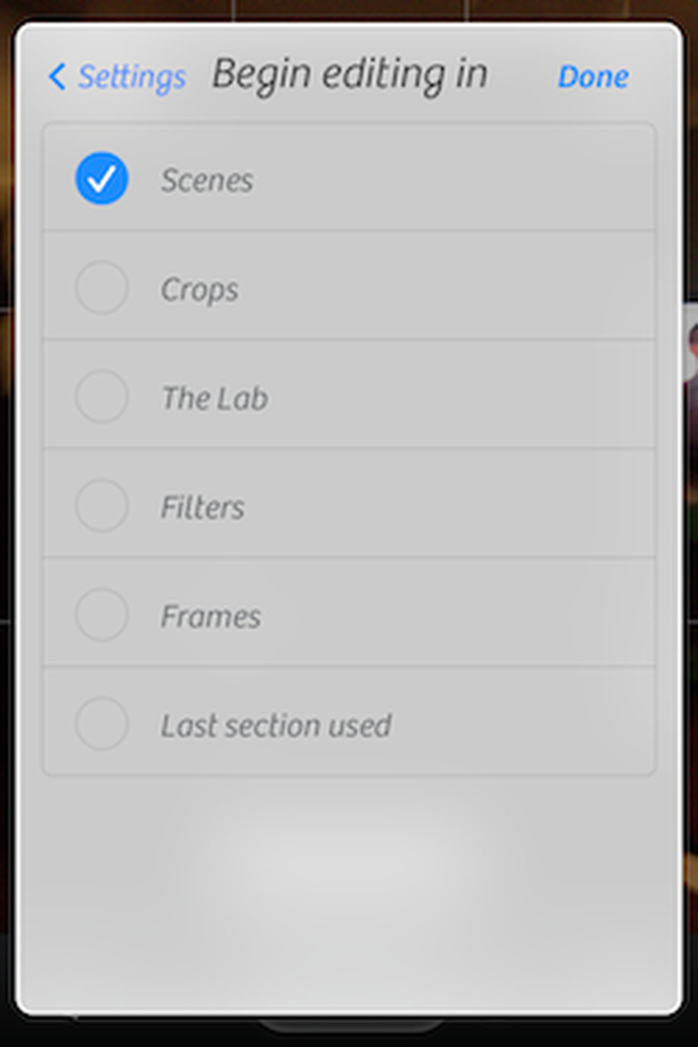Click the empty panel area below the list

point(349,886)
